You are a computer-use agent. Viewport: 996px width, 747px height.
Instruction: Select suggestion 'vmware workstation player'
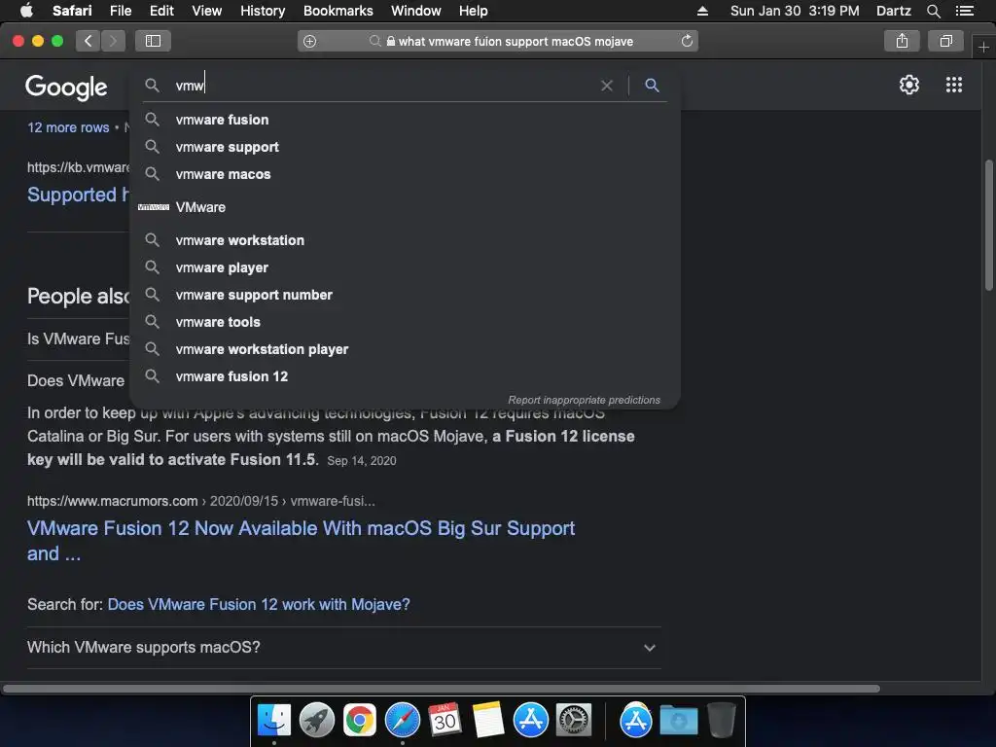pos(405,349)
